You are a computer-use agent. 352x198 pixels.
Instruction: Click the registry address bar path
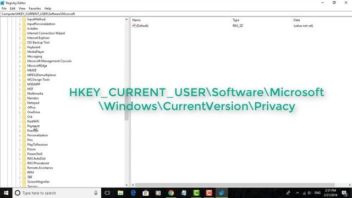38,14
